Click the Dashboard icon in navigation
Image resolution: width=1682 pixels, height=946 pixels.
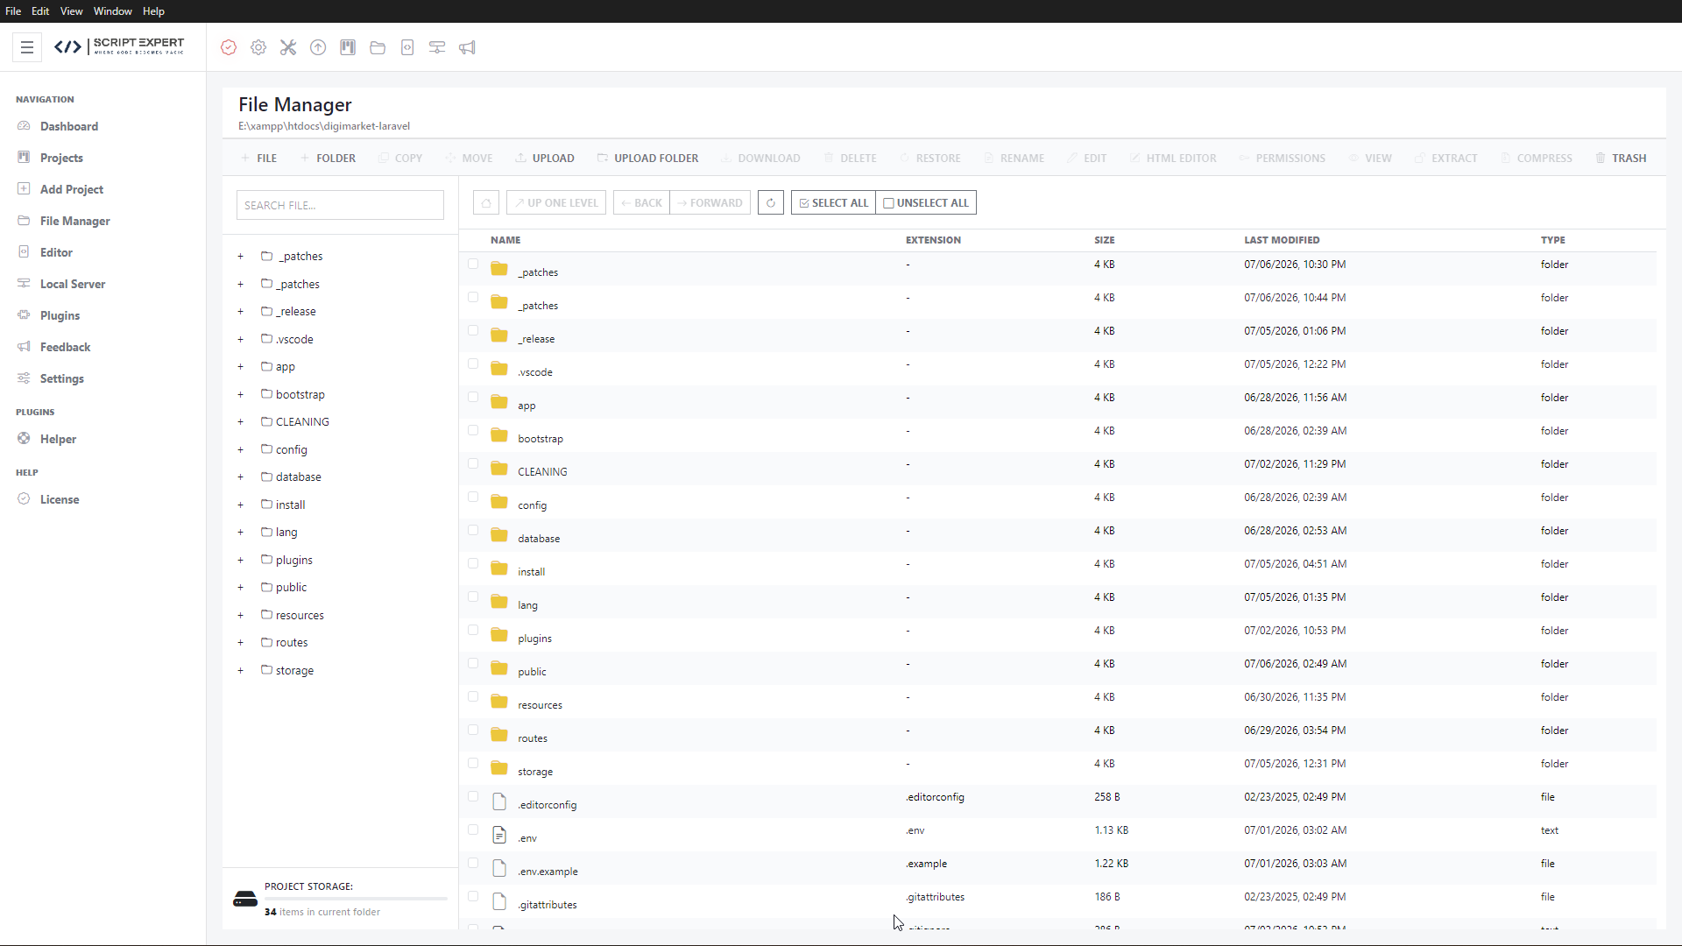(24, 126)
